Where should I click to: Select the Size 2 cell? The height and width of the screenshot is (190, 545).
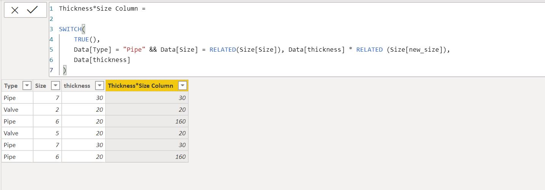tap(48, 109)
